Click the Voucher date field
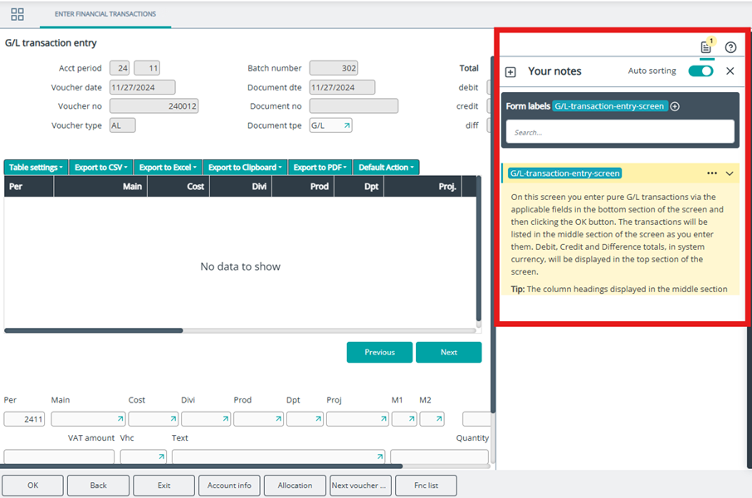Screen dimensions: 752x498 pos(143,87)
